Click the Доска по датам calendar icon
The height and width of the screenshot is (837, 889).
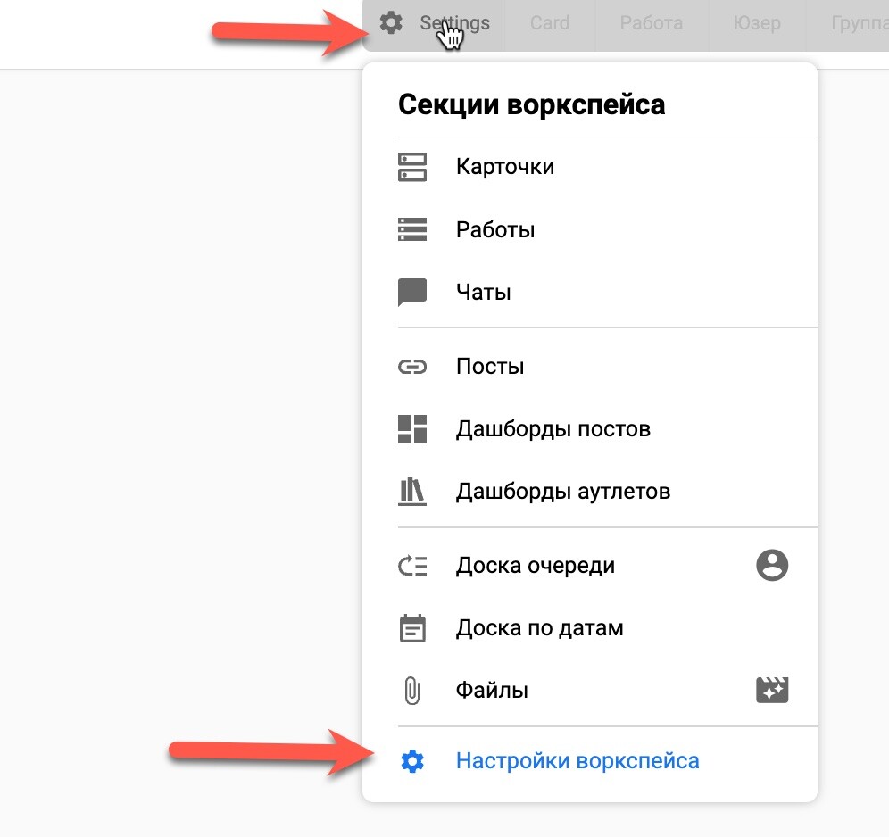(411, 628)
